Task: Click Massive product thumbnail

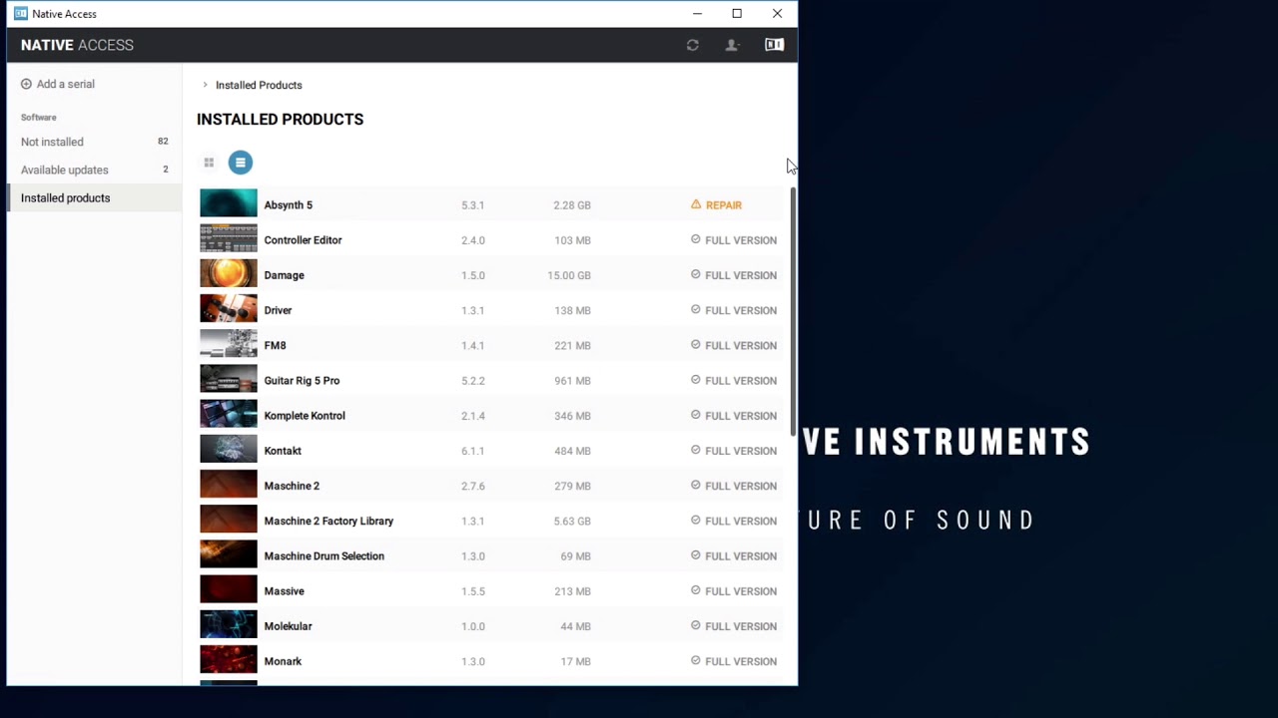Action: pos(229,590)
